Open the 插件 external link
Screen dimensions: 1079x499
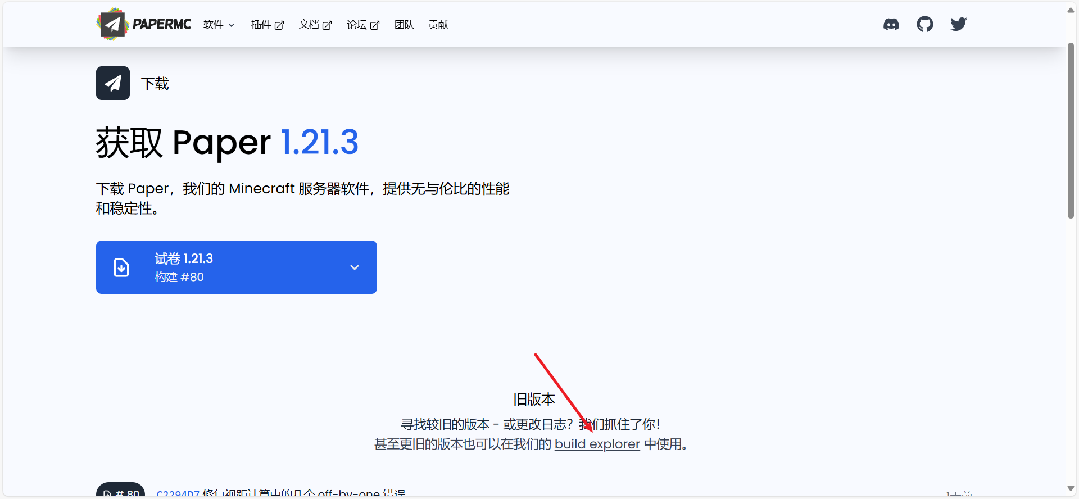pyautogui.click(x=268, y=25)
